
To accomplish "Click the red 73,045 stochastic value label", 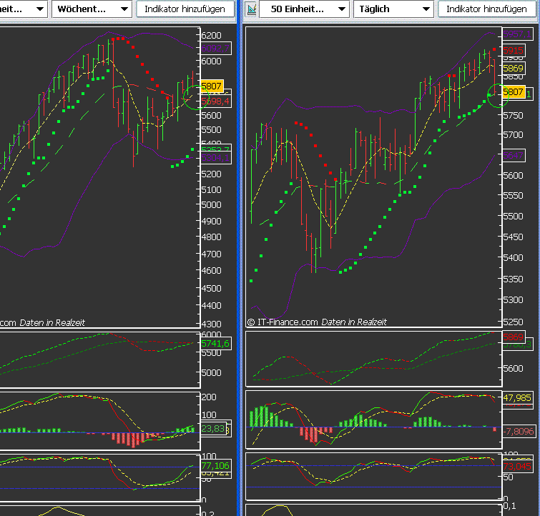I will [x=518, y=467].
